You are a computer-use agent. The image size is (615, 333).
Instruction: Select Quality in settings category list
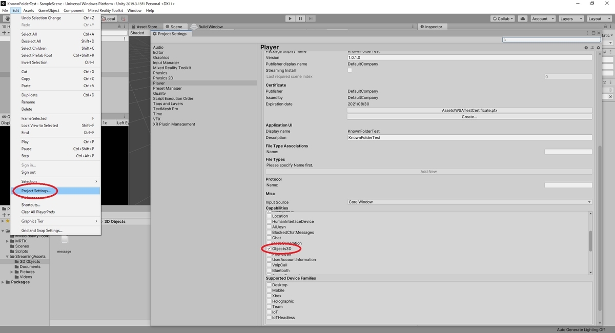pyautogui.click(x=159, y=93)
